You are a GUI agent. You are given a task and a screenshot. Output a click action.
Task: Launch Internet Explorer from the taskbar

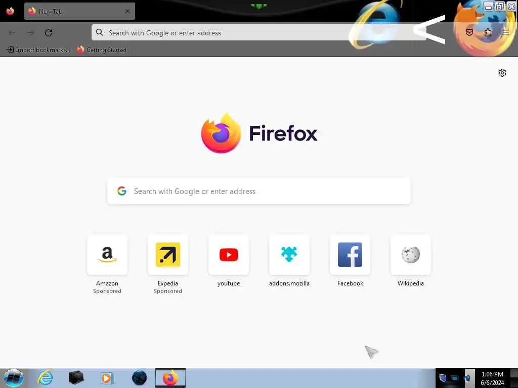(45, 378)
